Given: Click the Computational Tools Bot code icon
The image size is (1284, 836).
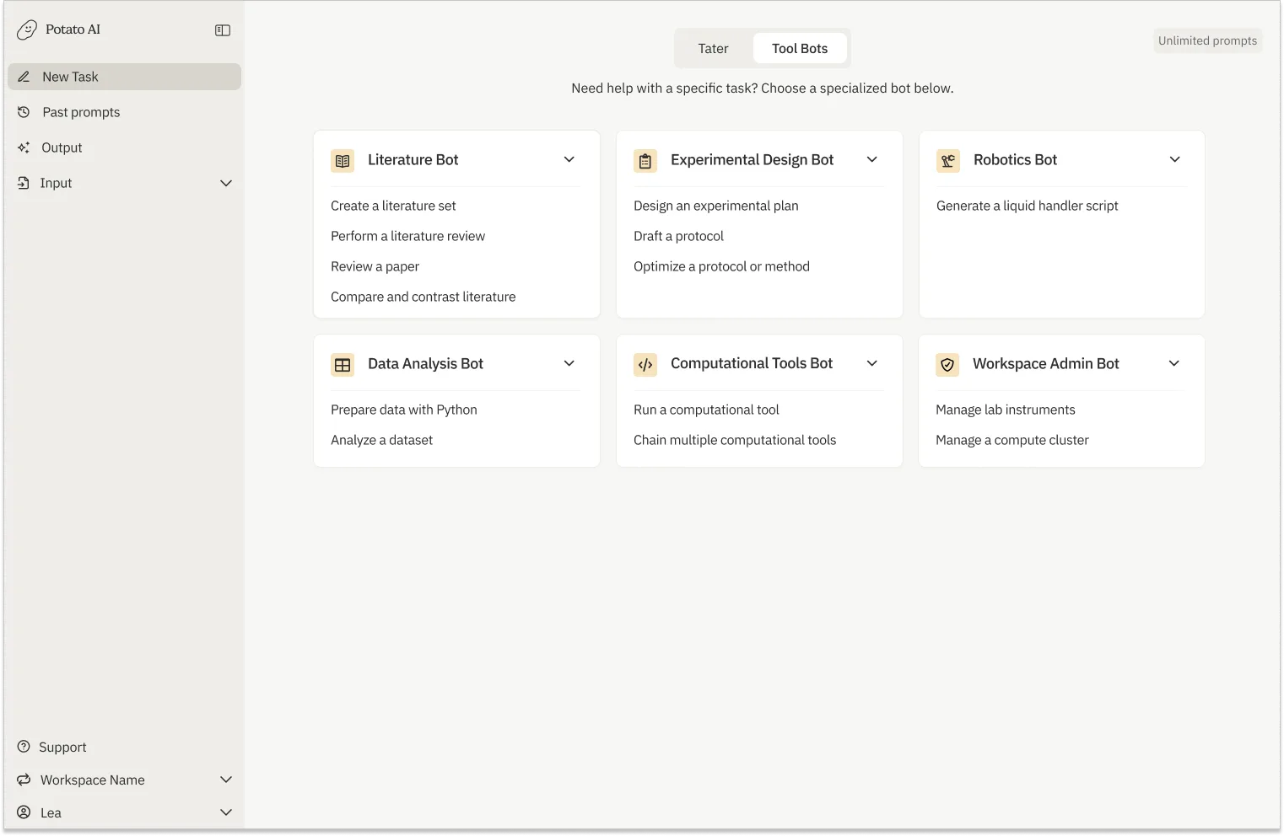Looking at the screenshot, I should (x=645, y=364).
